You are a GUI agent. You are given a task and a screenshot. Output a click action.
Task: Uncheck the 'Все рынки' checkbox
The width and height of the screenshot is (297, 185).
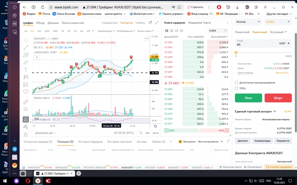coord(180,142)
